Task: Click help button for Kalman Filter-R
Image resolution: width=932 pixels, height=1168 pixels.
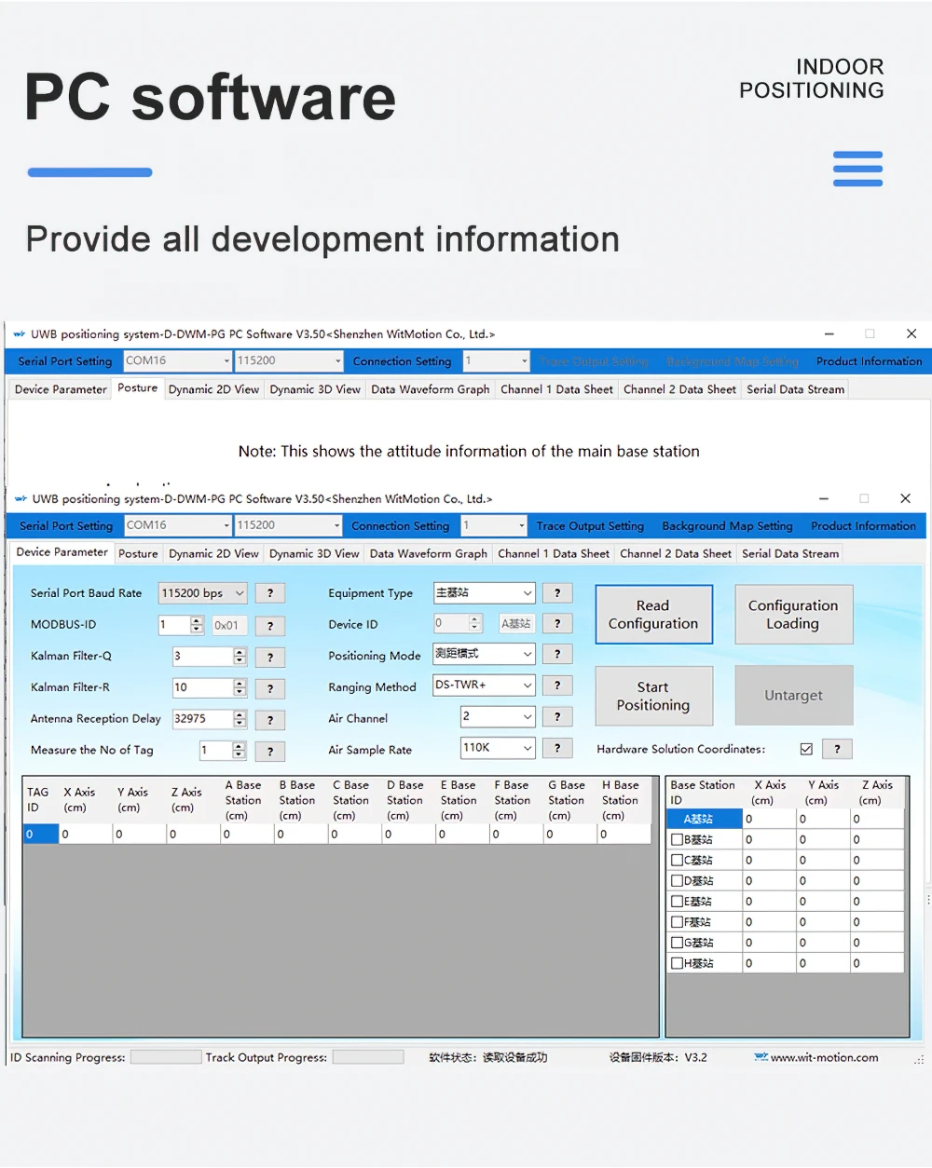Action: pos(270,688)
